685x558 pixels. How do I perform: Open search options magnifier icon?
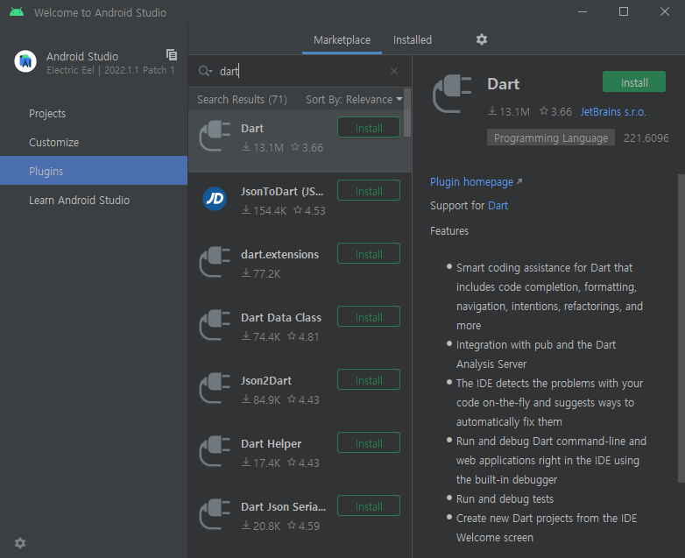[205, 71]
